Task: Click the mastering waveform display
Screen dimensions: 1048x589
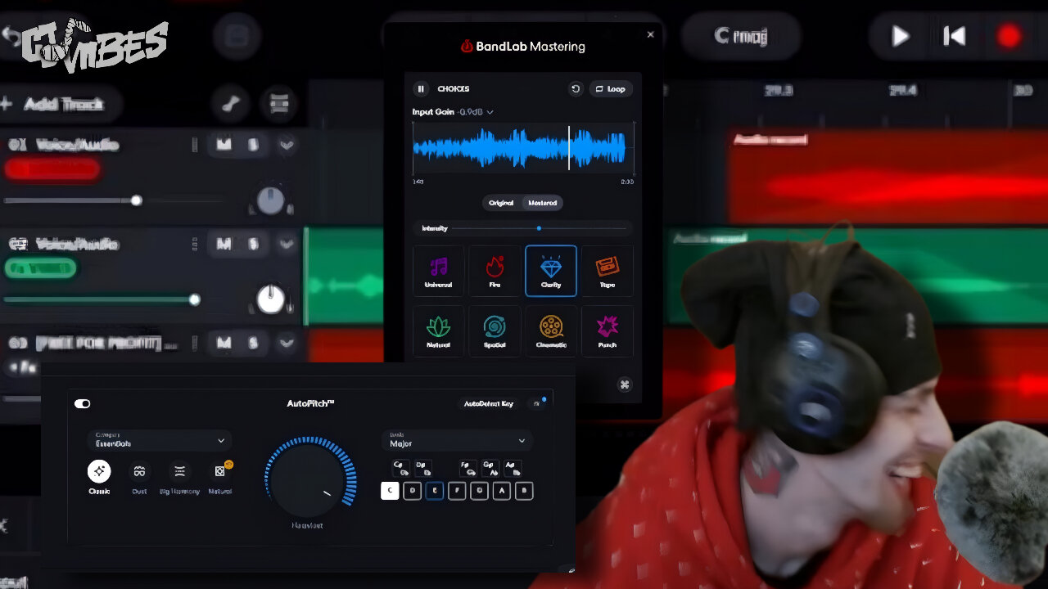Action: point(523,148)
